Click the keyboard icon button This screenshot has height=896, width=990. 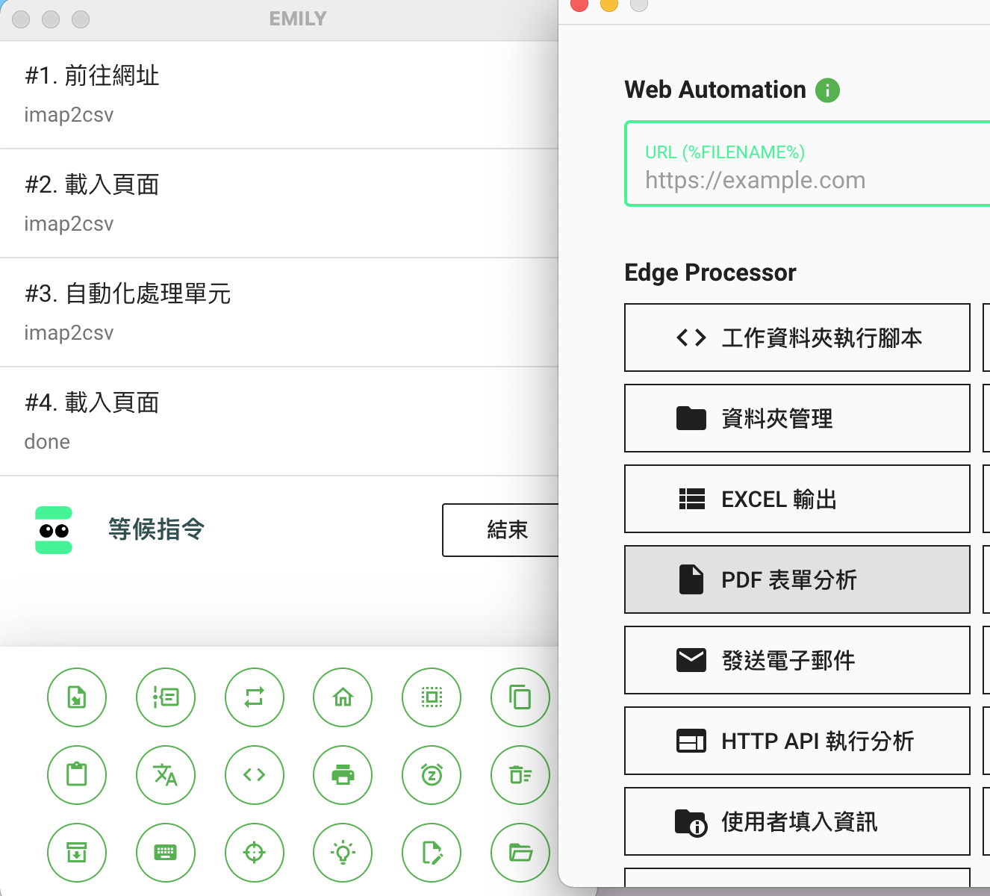166,852
